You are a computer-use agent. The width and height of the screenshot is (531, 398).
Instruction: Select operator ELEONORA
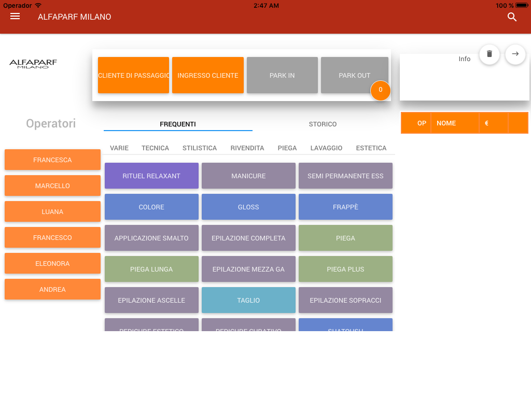(x=52, y=263)
